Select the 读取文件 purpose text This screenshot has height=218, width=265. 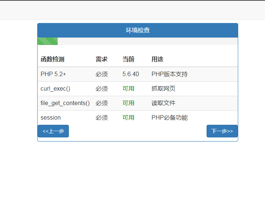click(163, 103)
